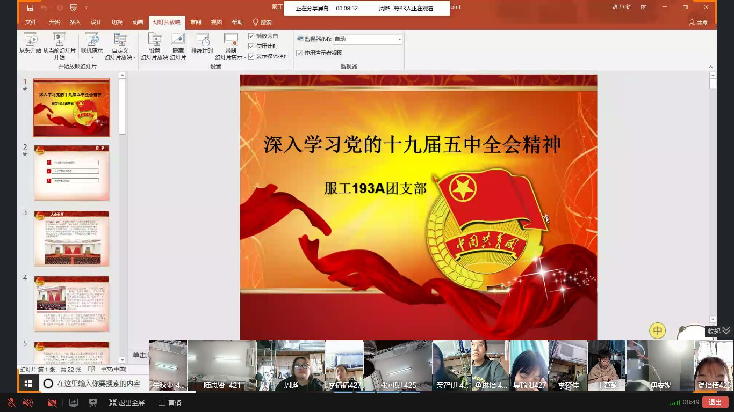Image resolution: width=734 pixels, height=412 pixels.
Task: Expand the 联机演示 dropdown arrow
Action: [x=92, y=58]
